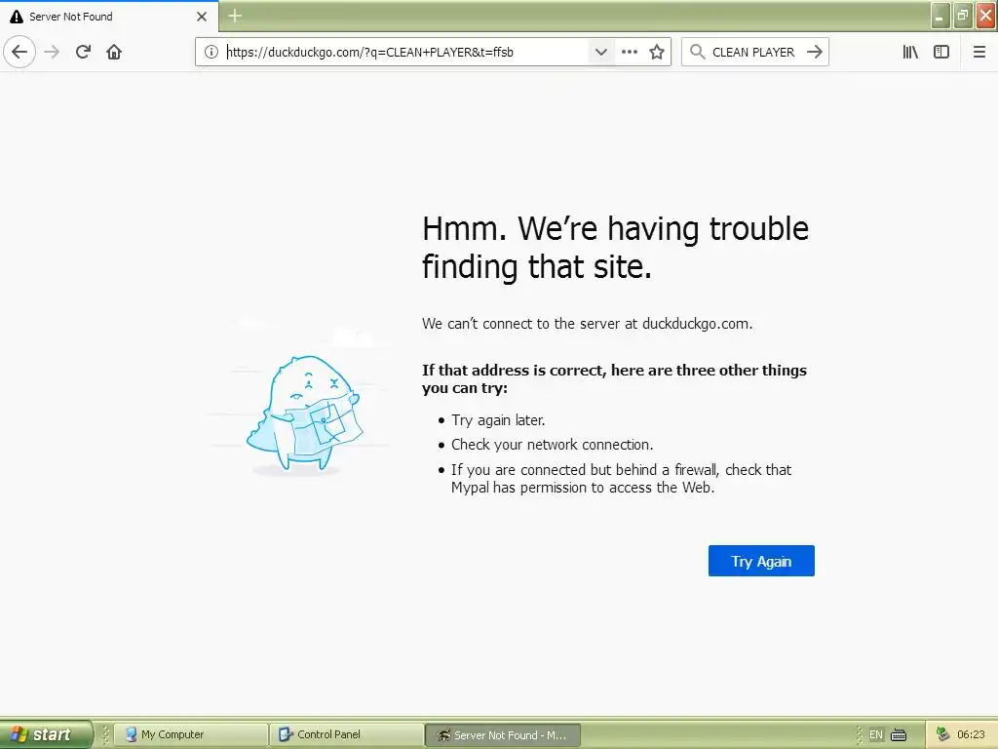Image resolution: width=998 pixels, height=749 pixels.
Task: Minimize the browser window
Action: [x=940, y=16]
